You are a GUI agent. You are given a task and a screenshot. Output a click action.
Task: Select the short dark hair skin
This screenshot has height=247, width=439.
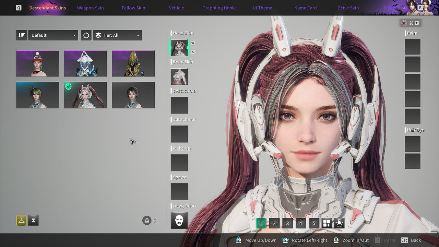(133, 95)
